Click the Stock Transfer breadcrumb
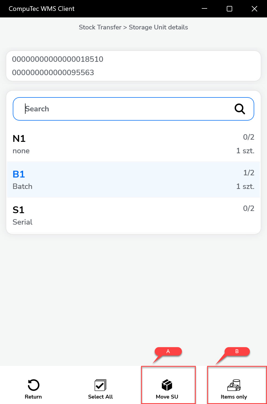 (100, 27)
